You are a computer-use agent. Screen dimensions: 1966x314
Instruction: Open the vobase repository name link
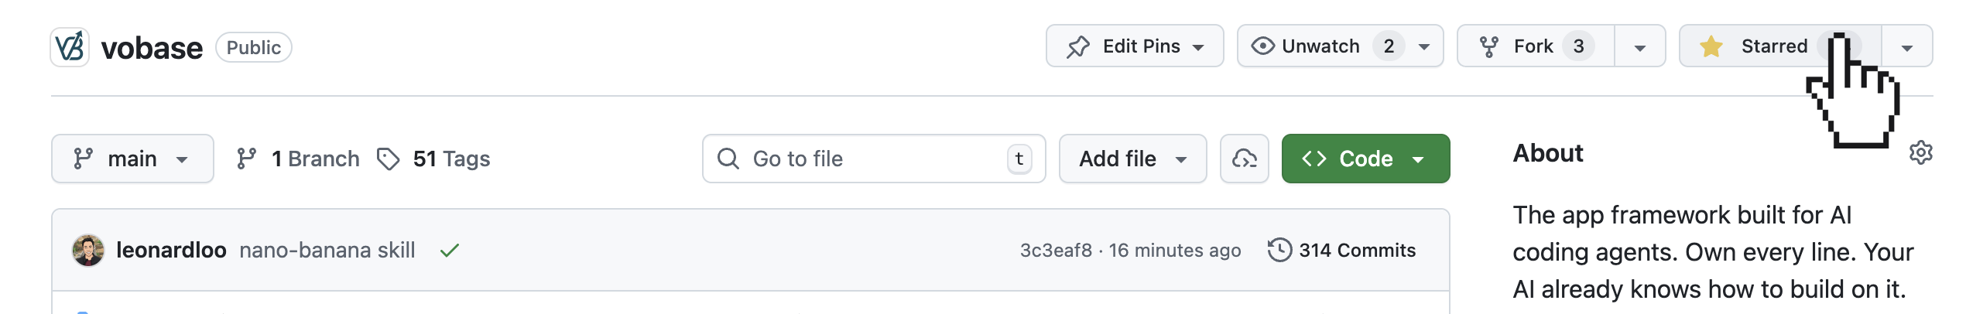pyautogui.click(x=152, y=48)
